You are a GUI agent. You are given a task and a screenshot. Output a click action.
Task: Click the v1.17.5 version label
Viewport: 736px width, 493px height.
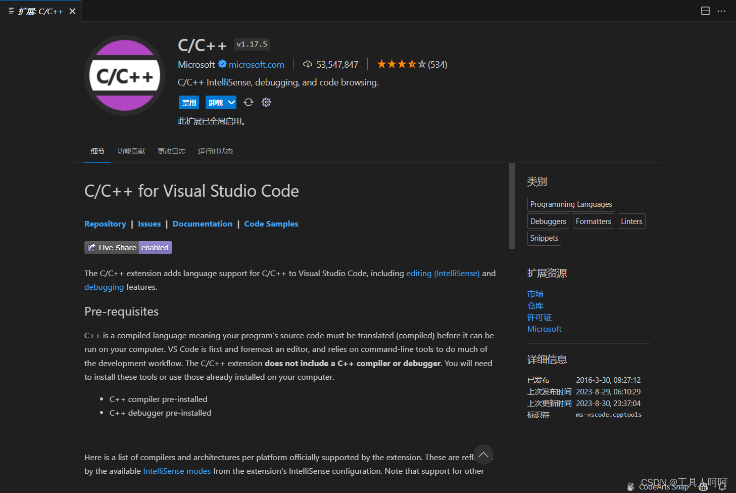pos(252,44)
